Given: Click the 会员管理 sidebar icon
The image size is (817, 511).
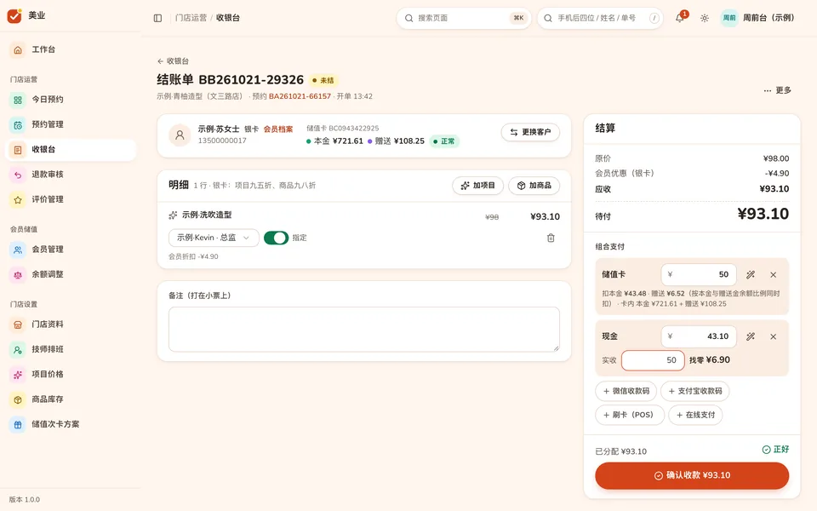Looking at the screenshot, I should (18, 250).
